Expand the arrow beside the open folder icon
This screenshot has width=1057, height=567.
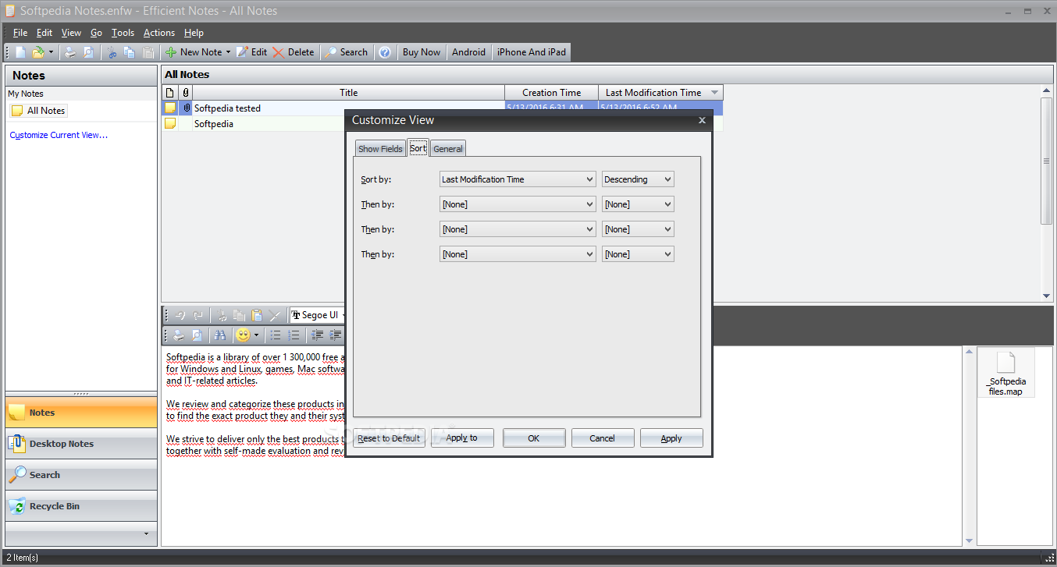pyautogui.click(x=51, y=52)
